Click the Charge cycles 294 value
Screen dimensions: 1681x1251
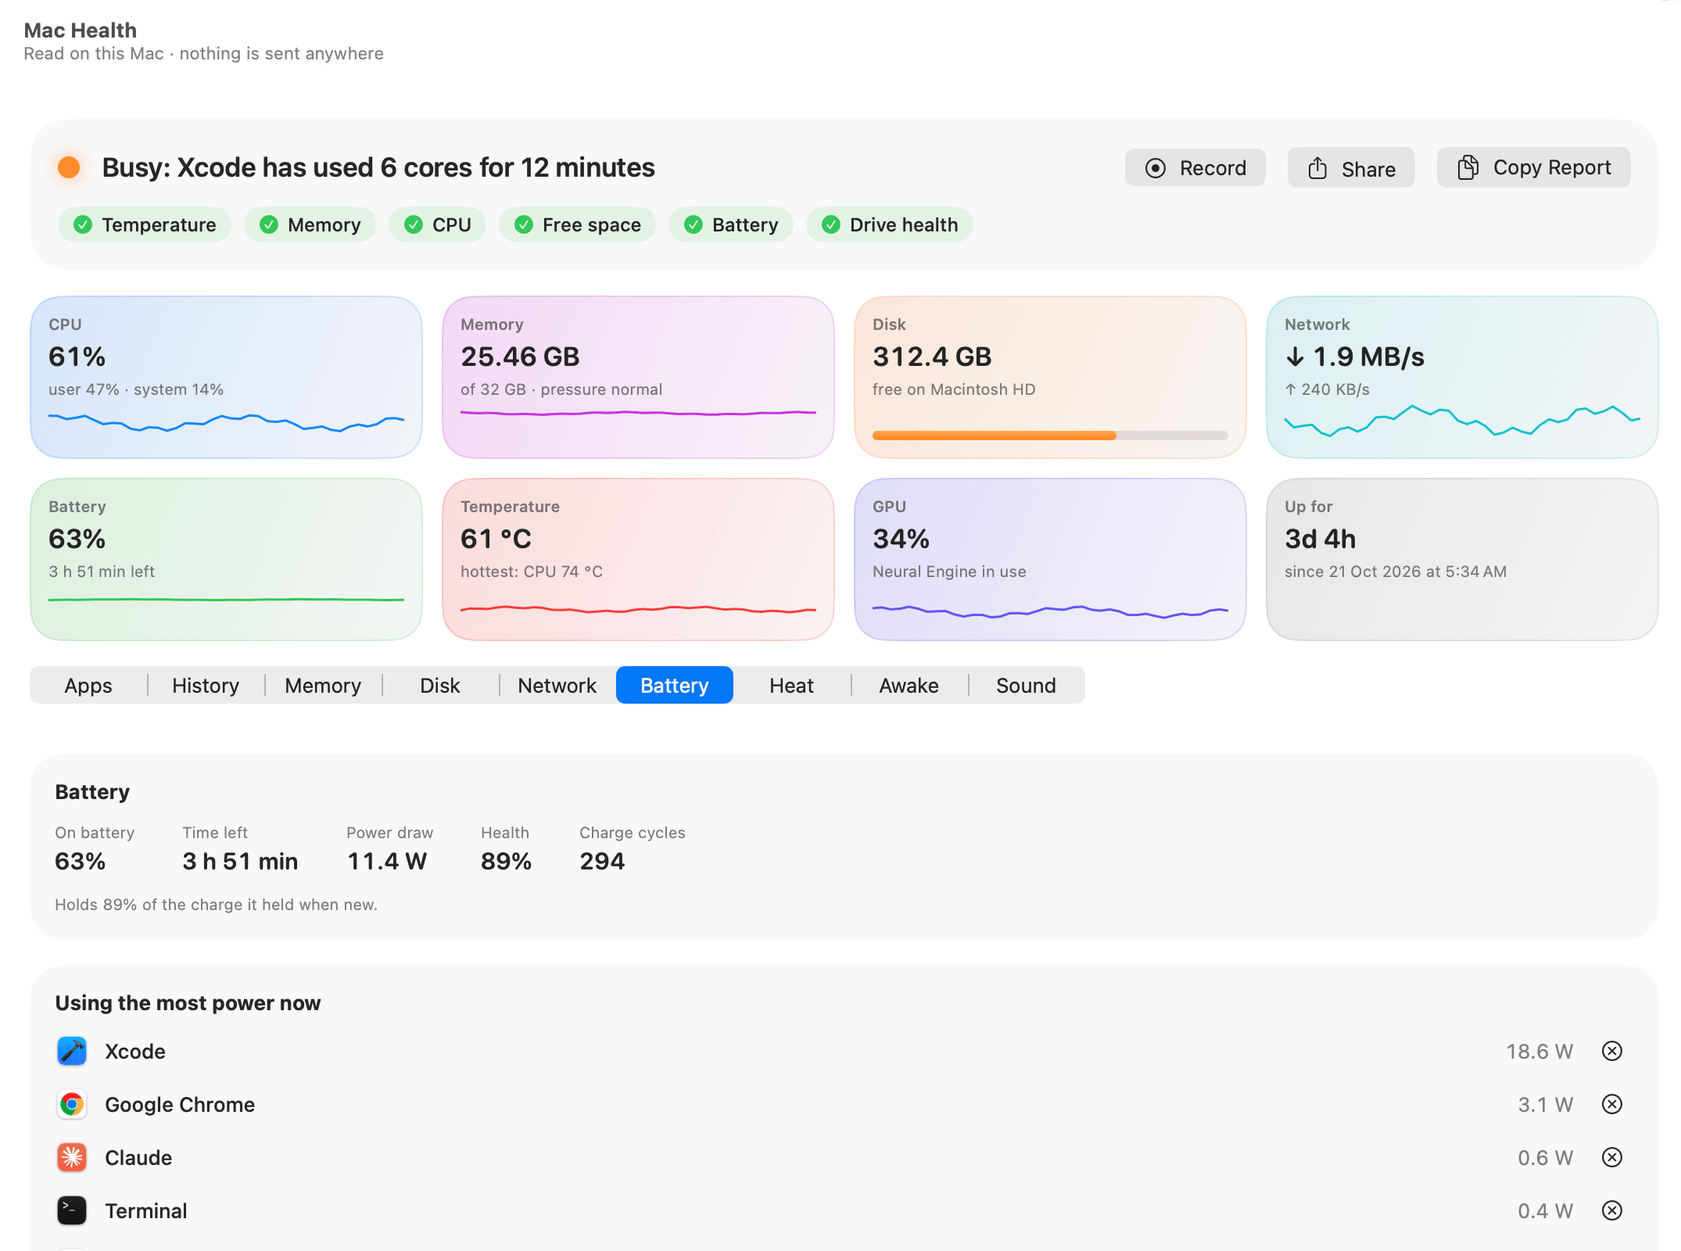602,861
